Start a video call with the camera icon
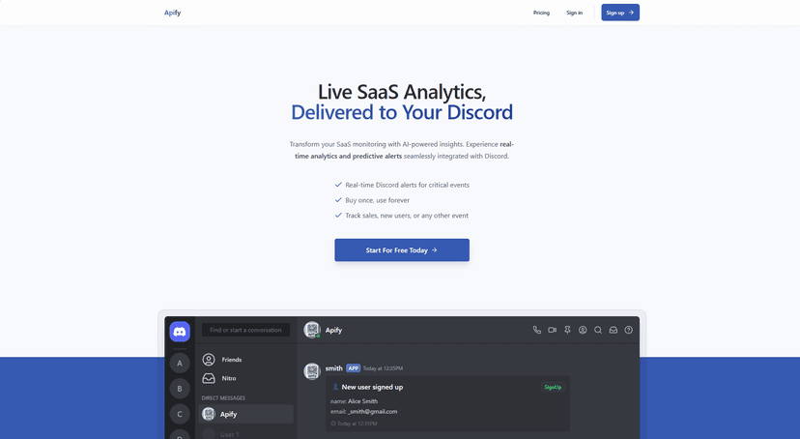The width and height of the screenshot is (800, 439). (x=552, y=331)
